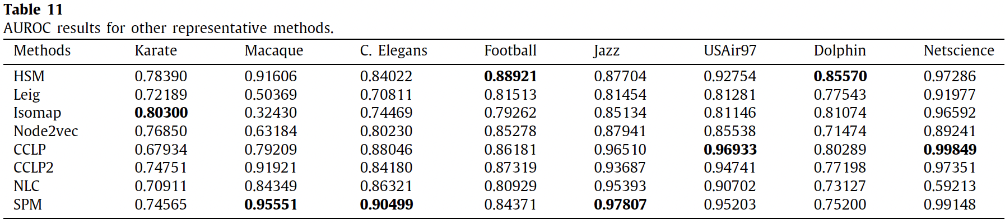The height and width of the screenshot is (223, 1005).
Task: Click bold value 0.95551 under Macaque
Action: [271, 205]
